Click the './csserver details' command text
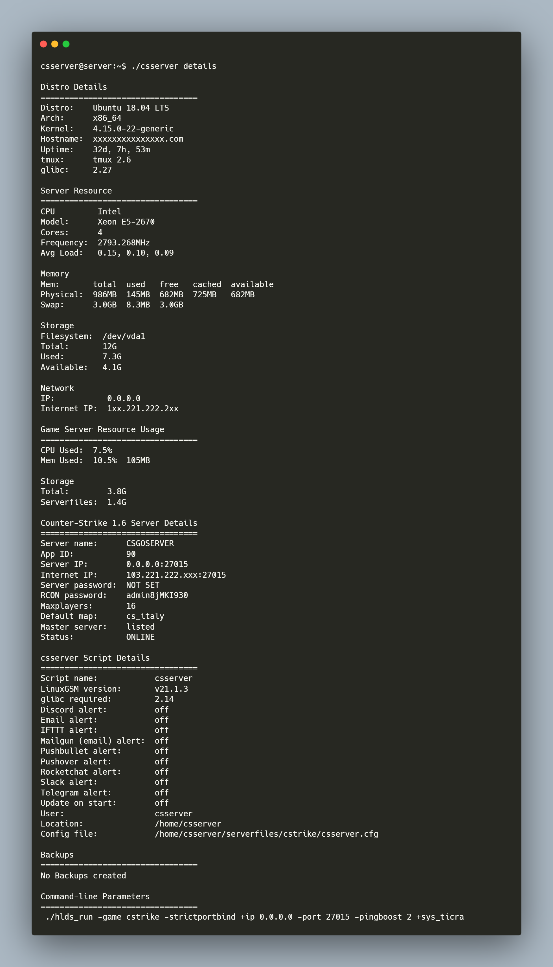Image resolution: width=553 pixels, height=967 pixels. click(x=174, y=66)
